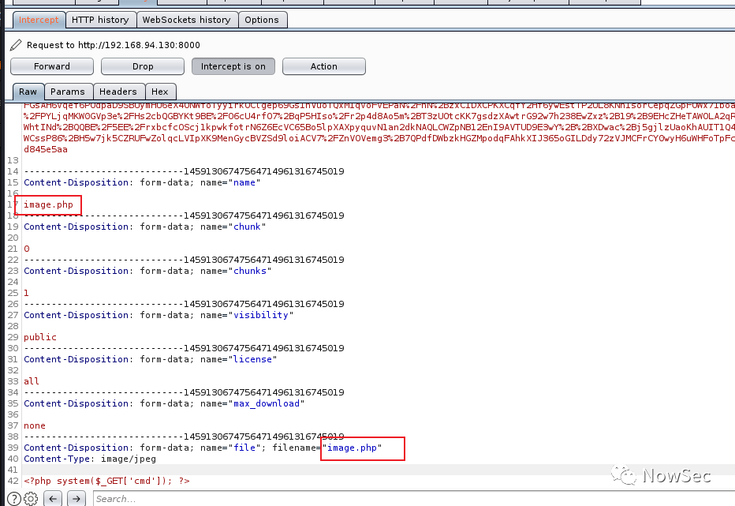Click the name="visibility" header line
735x506 pixels.
(x=159, y=315)
